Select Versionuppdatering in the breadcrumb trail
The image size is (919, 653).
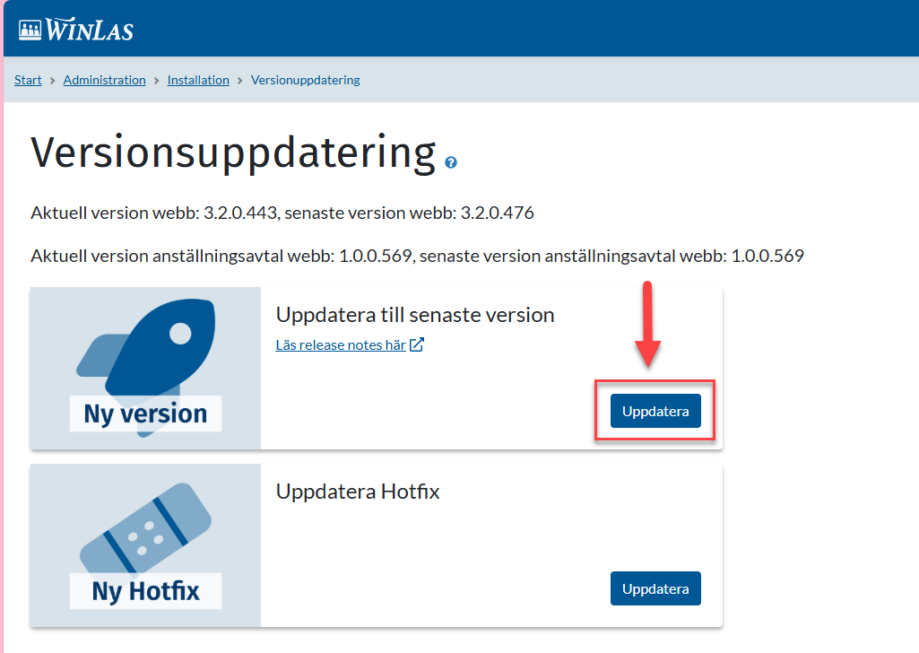pyautogui.click(x=306, y=80)
